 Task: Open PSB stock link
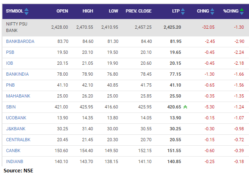10,52
